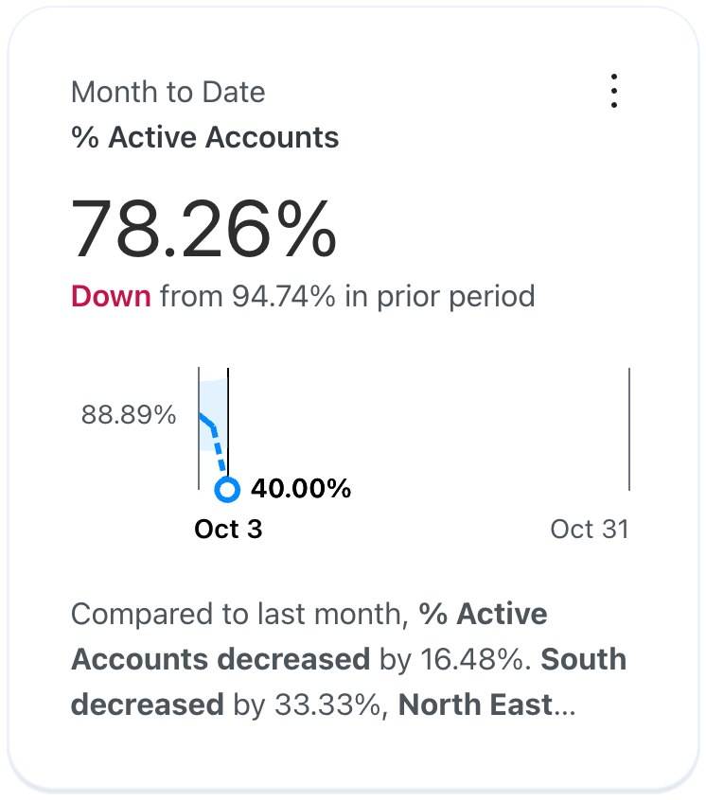Click the Oct 31 axis label
Image resolution: width=706 pixels, height=800 pixels.
click(590, 530)
